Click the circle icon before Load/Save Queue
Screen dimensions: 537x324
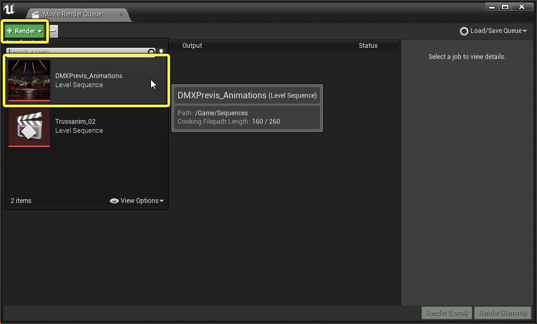pos(464,31)
